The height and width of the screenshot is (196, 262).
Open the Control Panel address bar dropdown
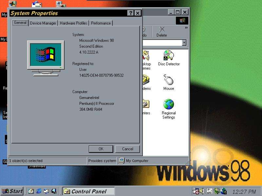click(184, 43)
